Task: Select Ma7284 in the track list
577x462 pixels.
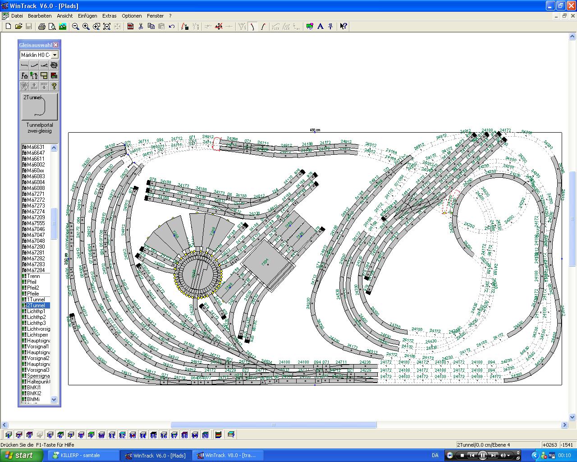Action: [x=36, y=270]
